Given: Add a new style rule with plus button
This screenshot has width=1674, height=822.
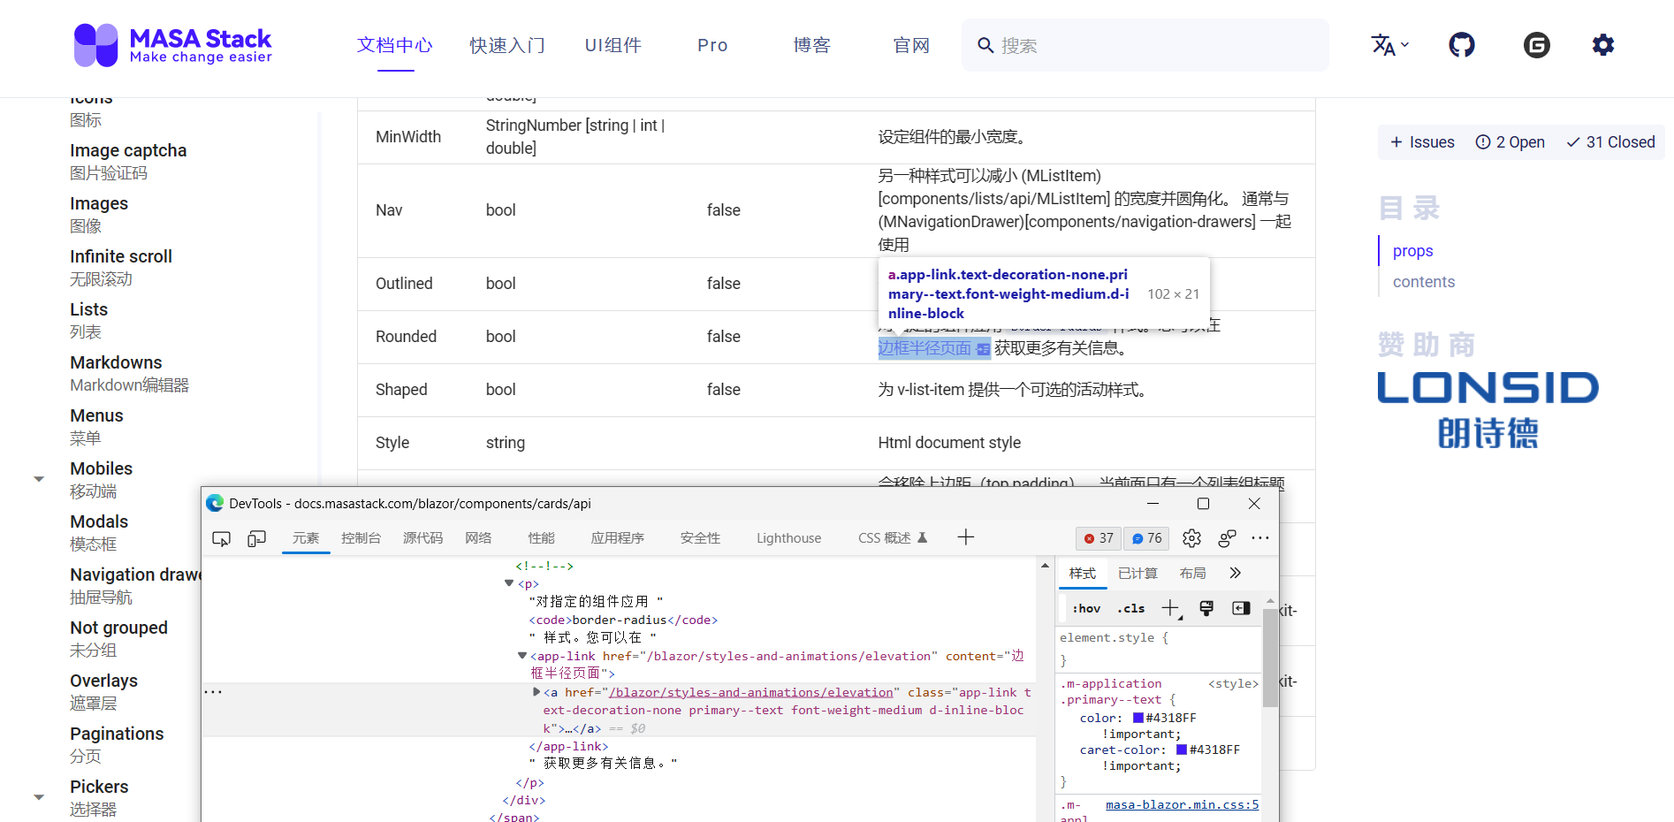Looking at the screenshot, I should pyautogui.click(x=1171, y=608).
